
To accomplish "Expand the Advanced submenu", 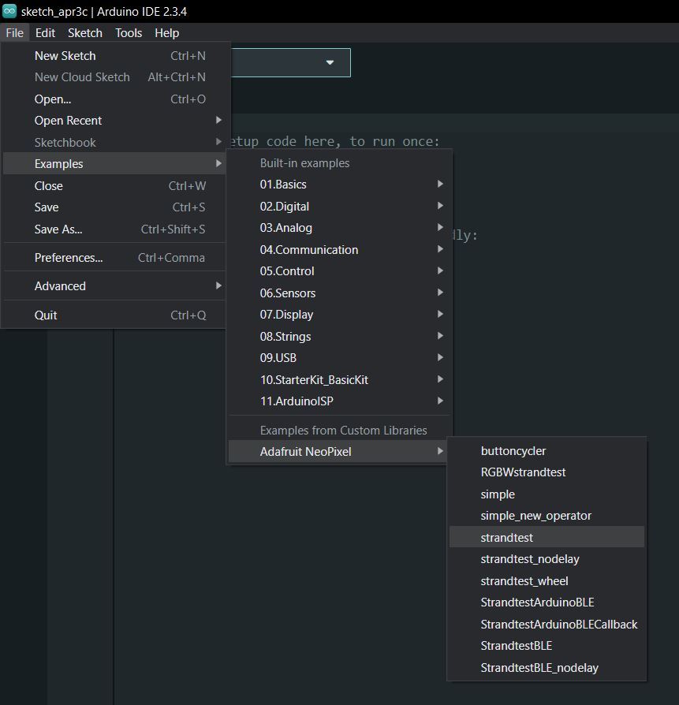I will pyautogui.click(x=114, y=286).
